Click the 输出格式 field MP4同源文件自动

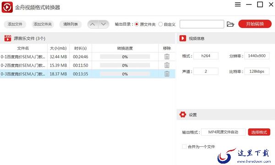click(223, 132)
